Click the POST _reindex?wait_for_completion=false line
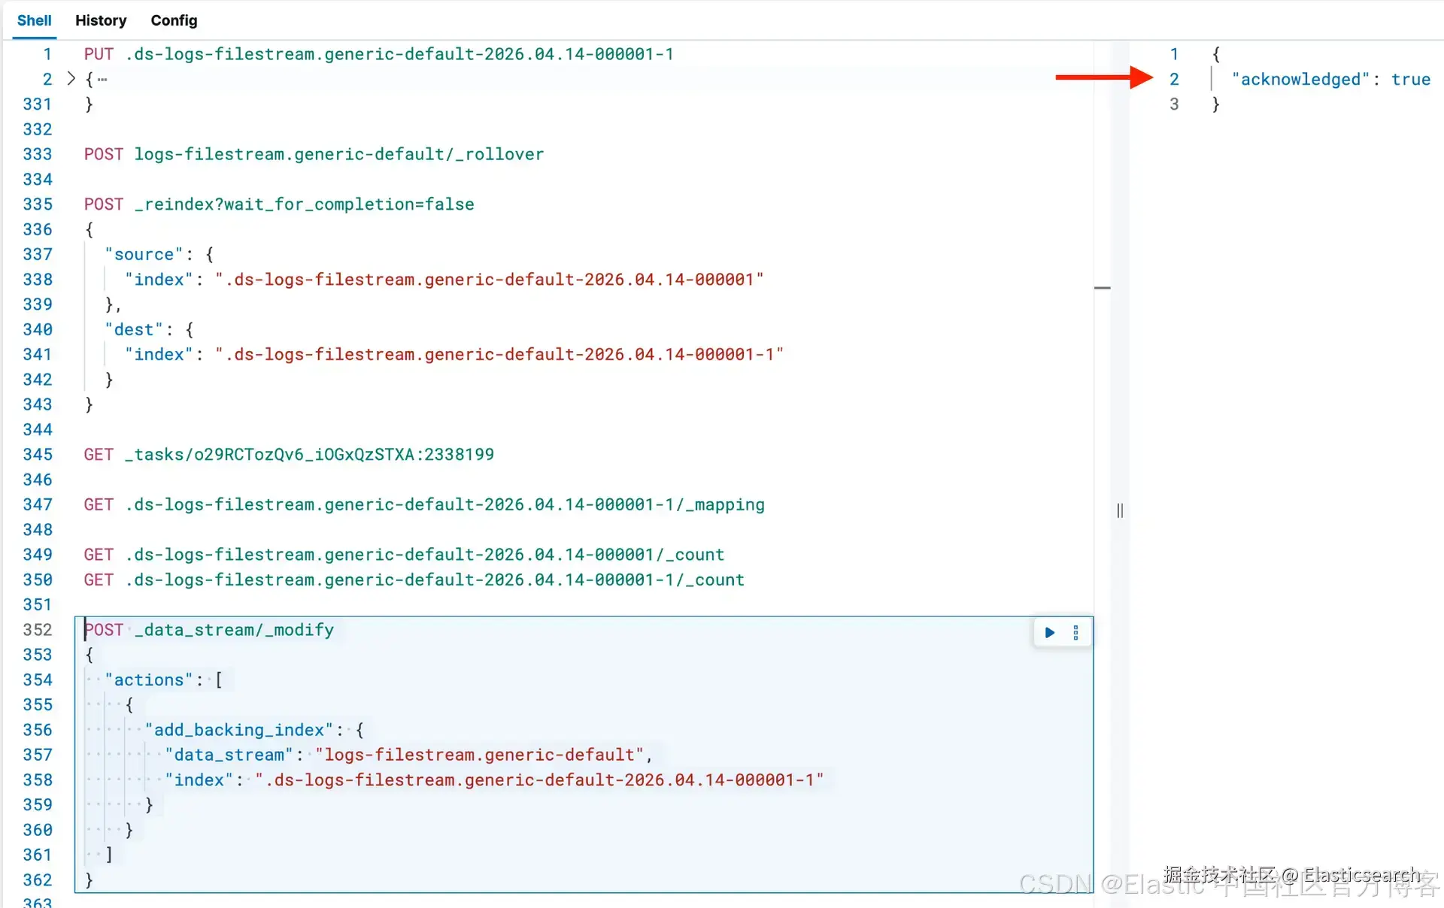 click(279, 204)
